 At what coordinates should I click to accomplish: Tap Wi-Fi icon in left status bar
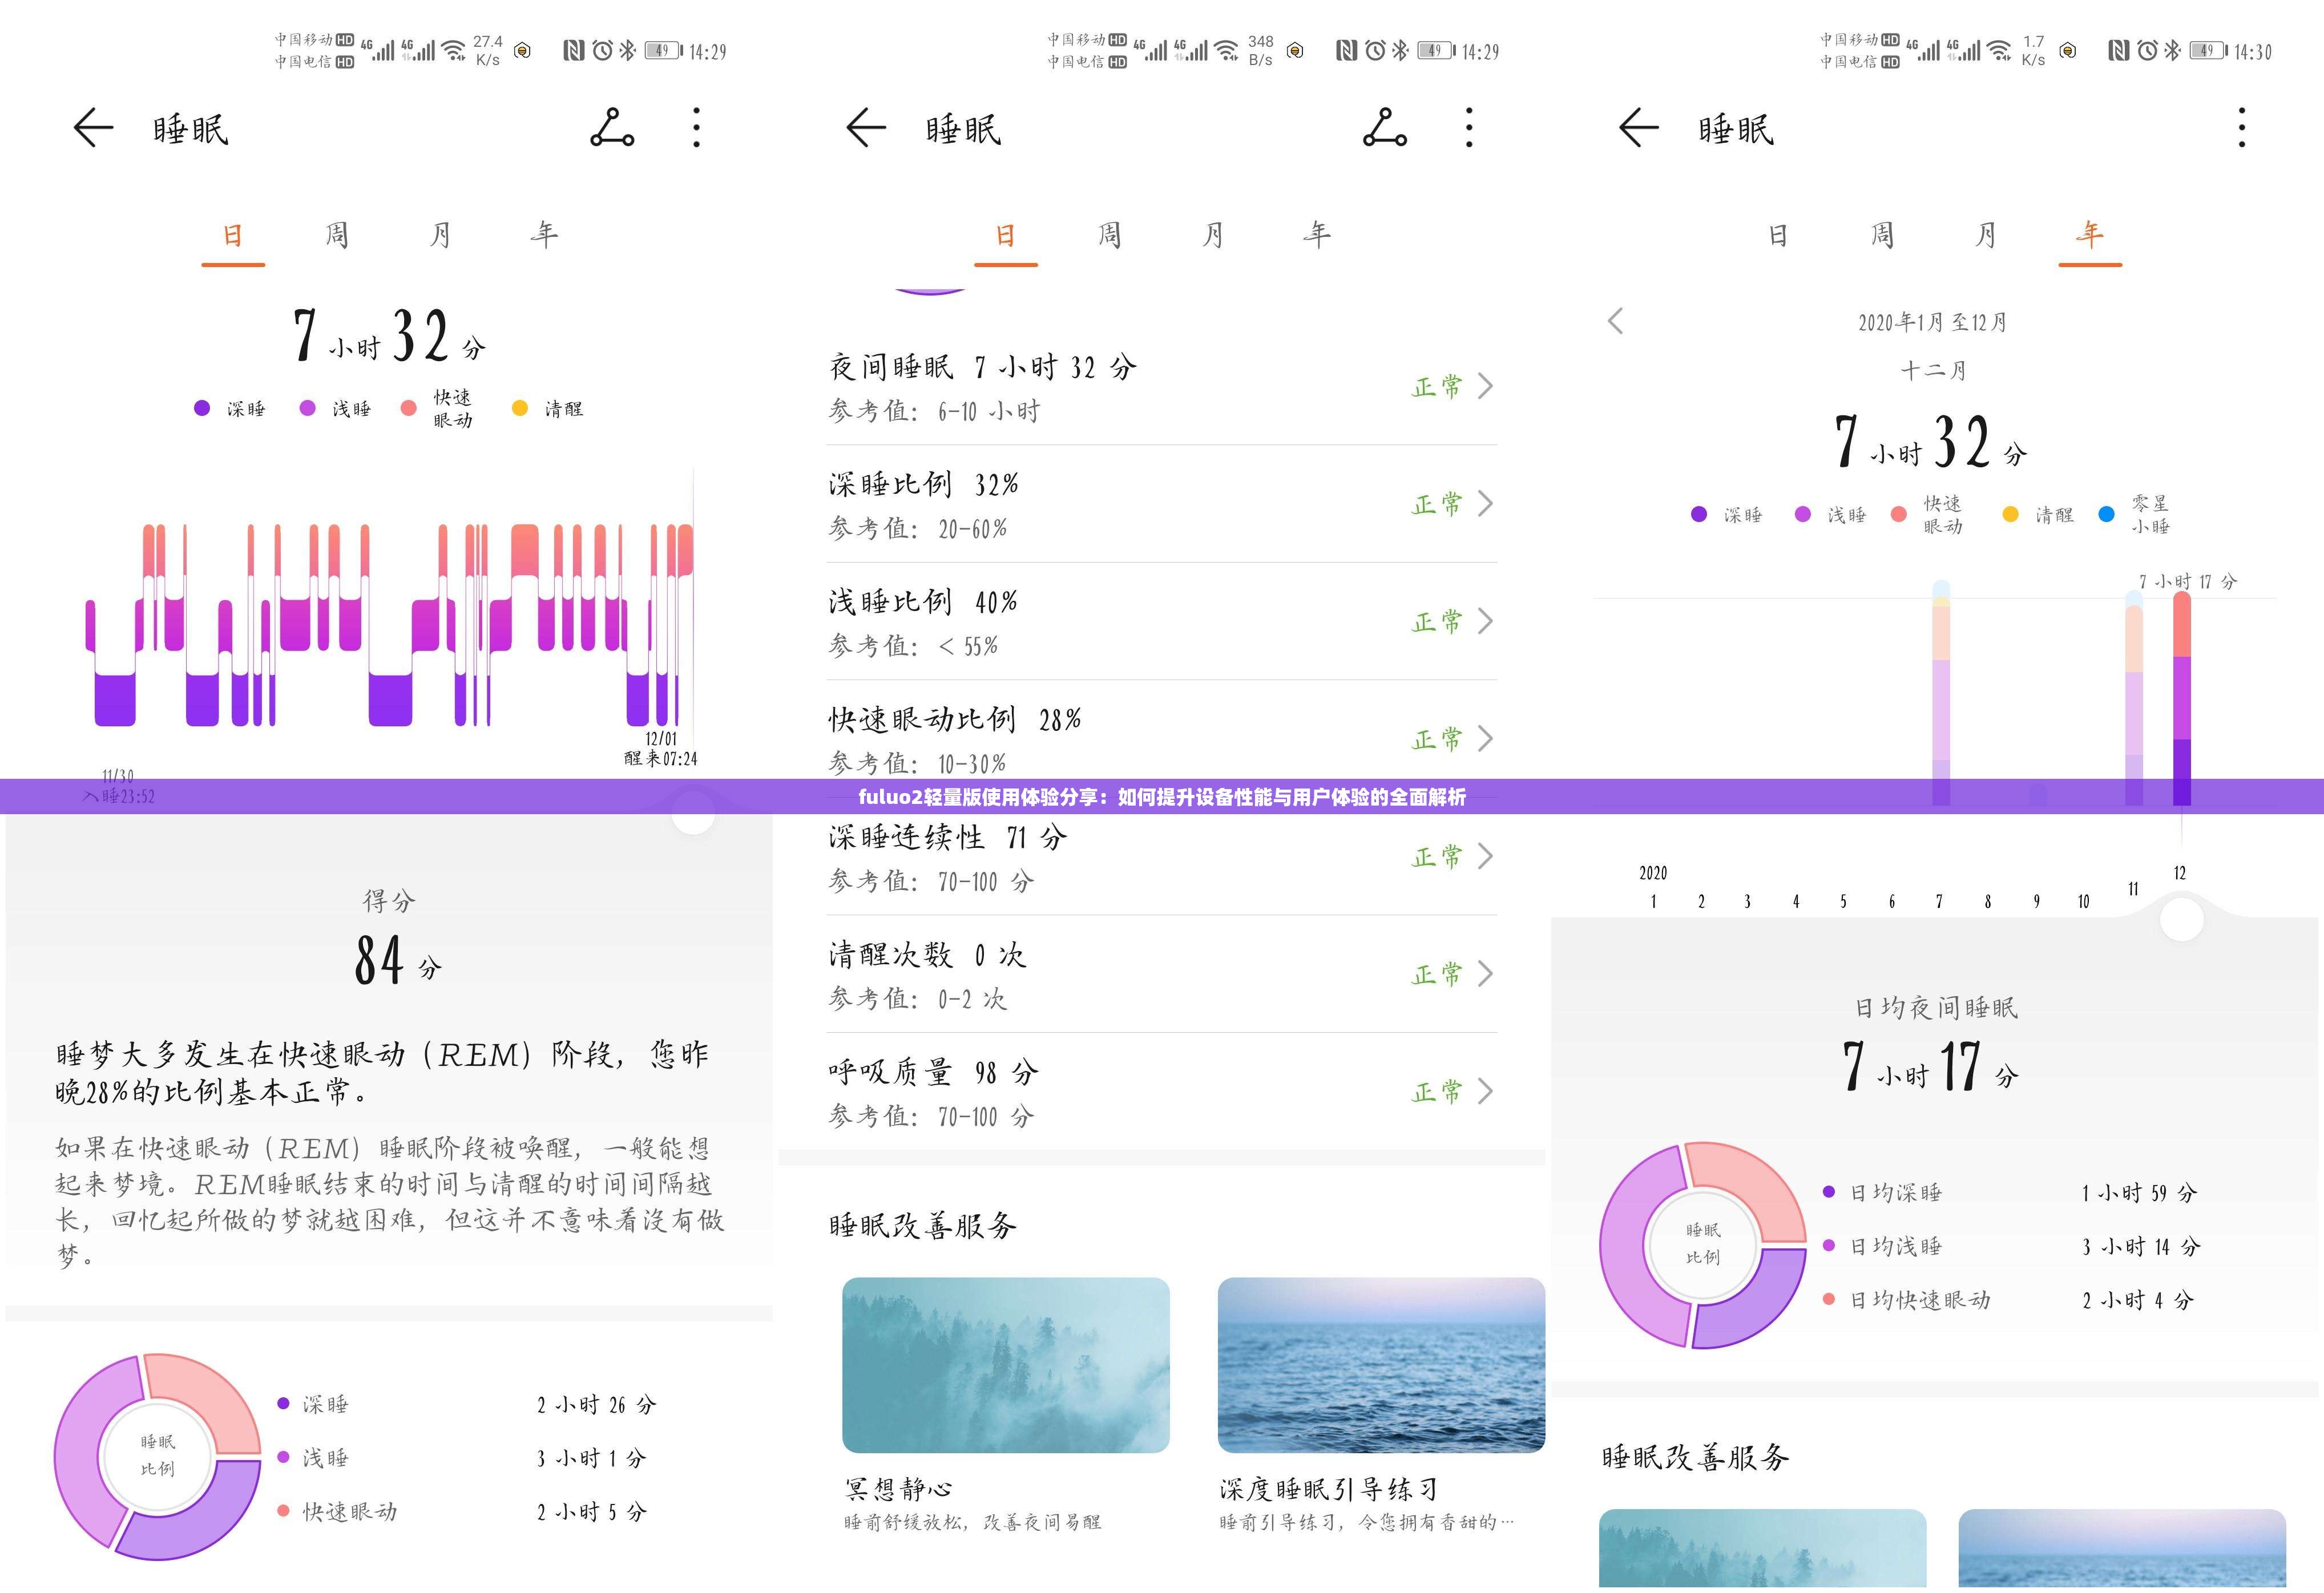pyautogui.click(x=454, y=50)
